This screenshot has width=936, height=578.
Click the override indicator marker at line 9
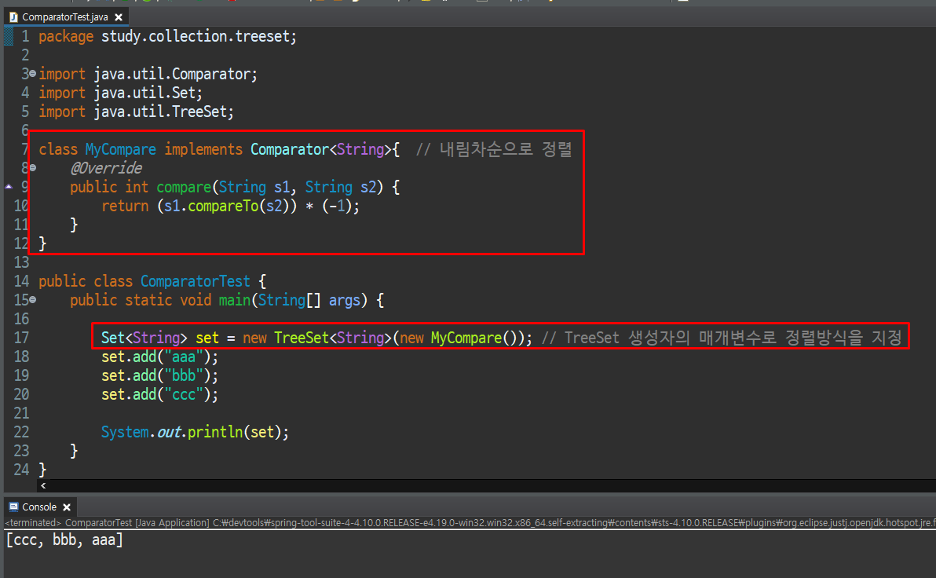tap(9, 186)
